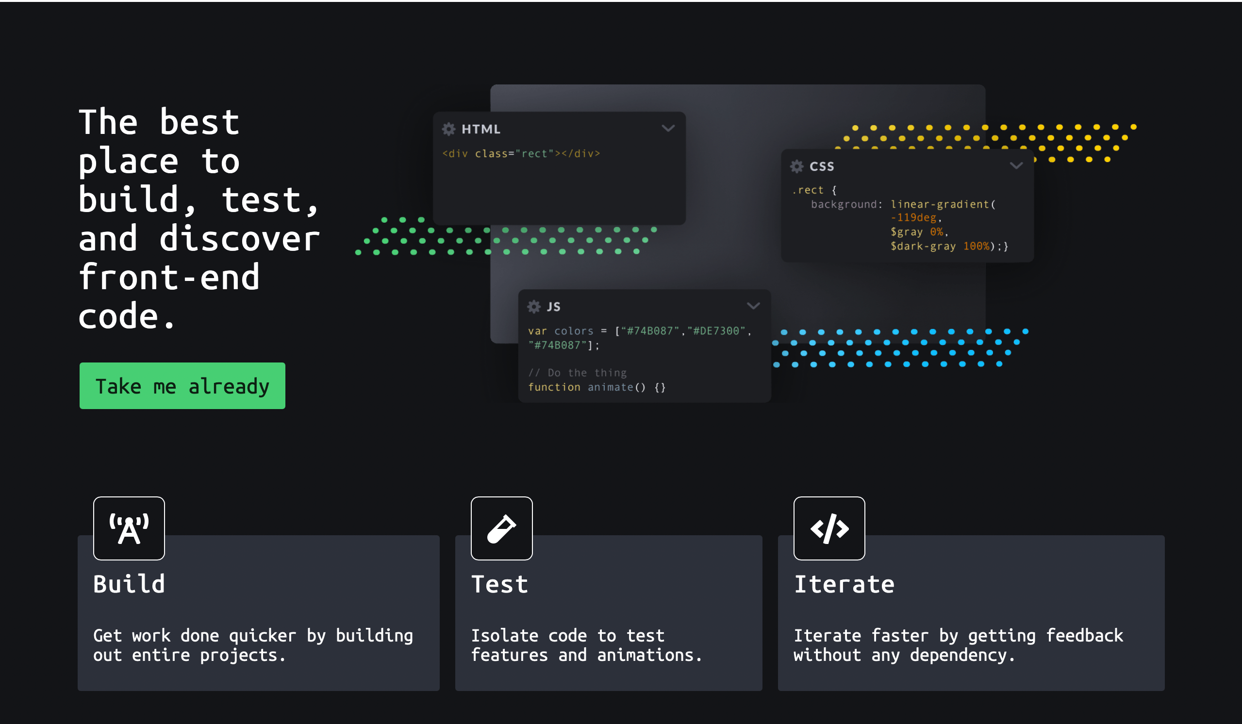Screen dimensions: 1242x724
Task: Select the Test flask icon
Action: click(502, 528)
